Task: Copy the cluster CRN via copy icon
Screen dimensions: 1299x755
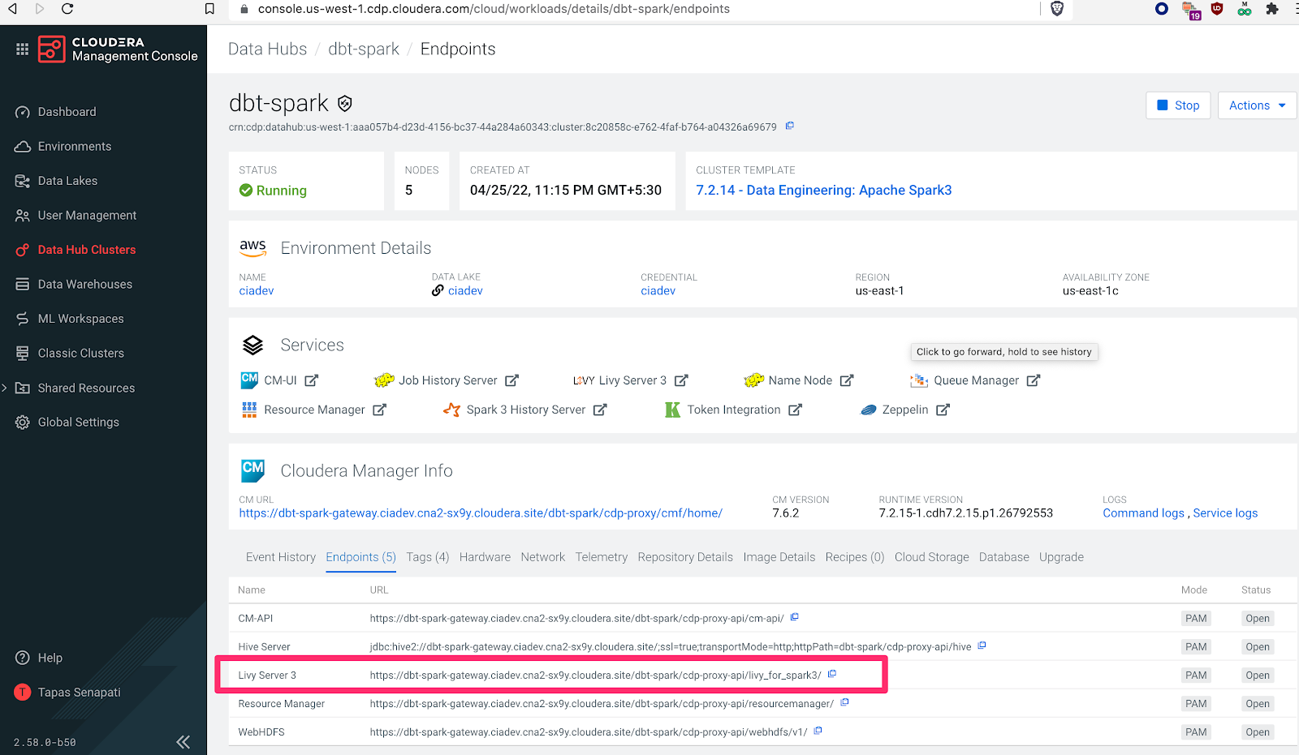Action: pos(789,126)
